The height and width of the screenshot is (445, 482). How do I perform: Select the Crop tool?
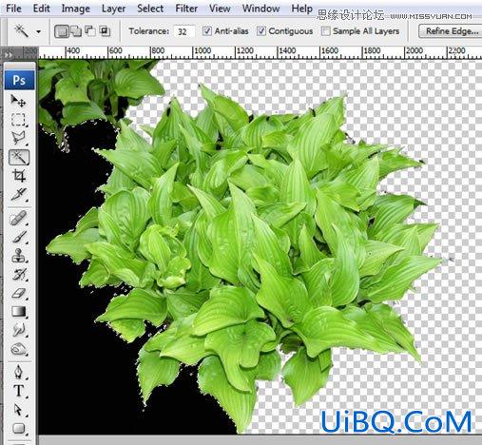point(18,176)
